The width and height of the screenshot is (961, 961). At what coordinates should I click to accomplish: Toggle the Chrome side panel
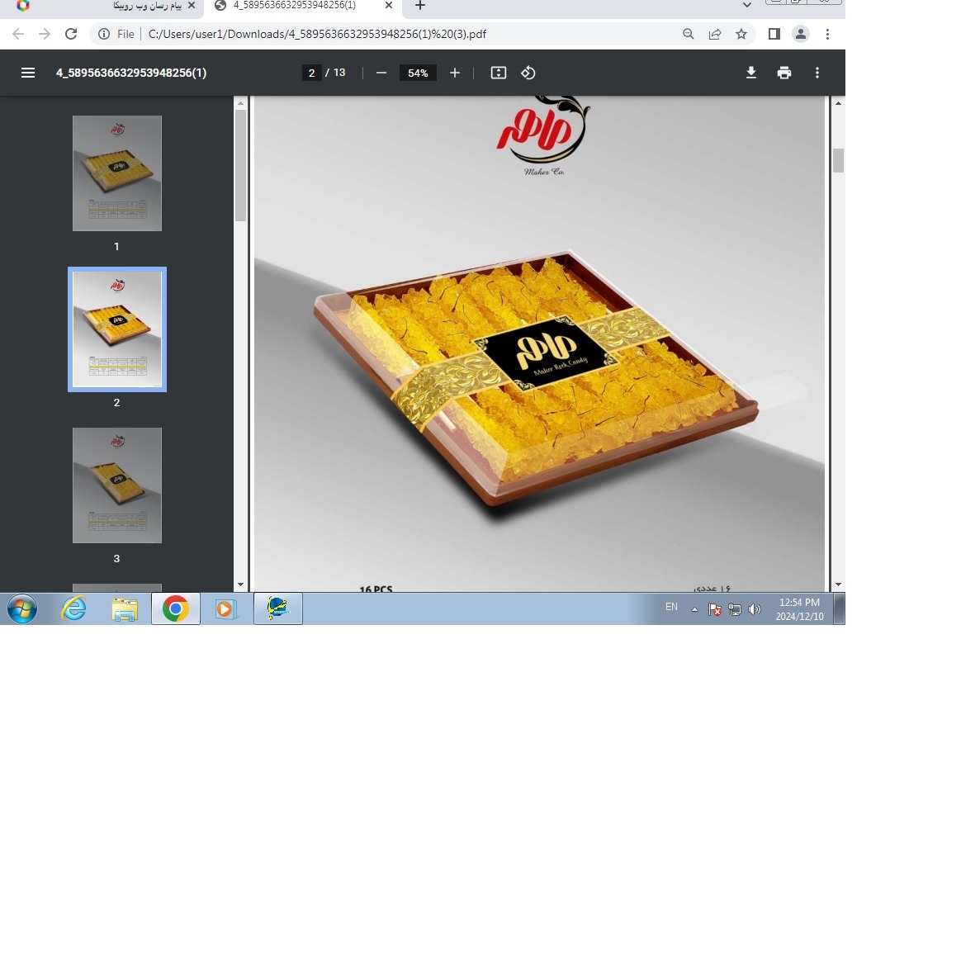[x=774, y=34]
